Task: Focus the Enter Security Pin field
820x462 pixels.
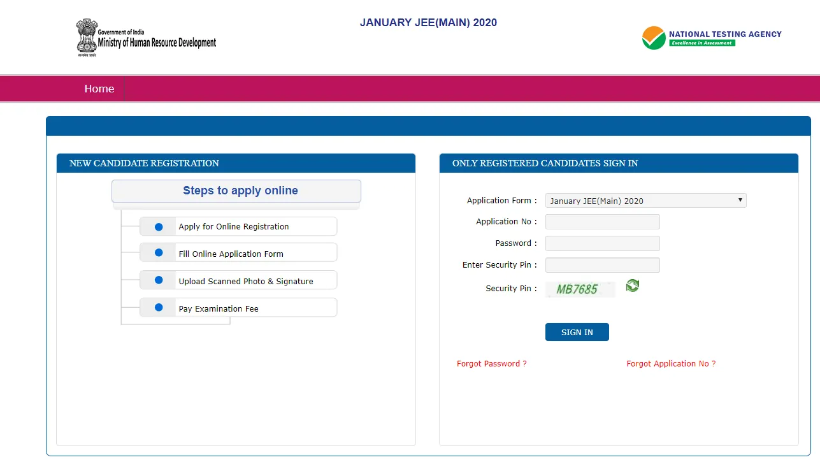Action: pyautogui.click(x=602, y=265)
